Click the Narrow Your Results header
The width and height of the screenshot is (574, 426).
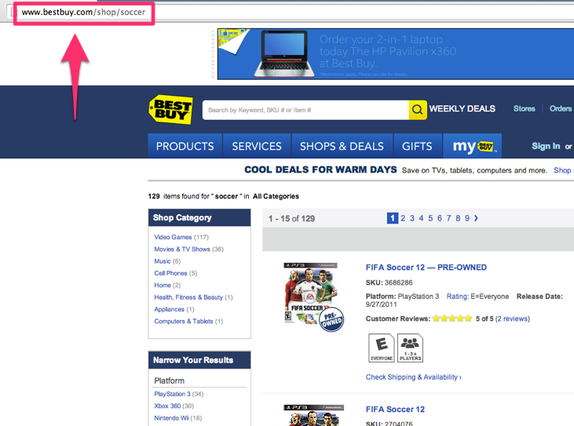199,360
